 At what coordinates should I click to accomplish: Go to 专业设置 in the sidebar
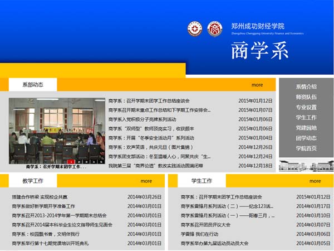[306, 107]
